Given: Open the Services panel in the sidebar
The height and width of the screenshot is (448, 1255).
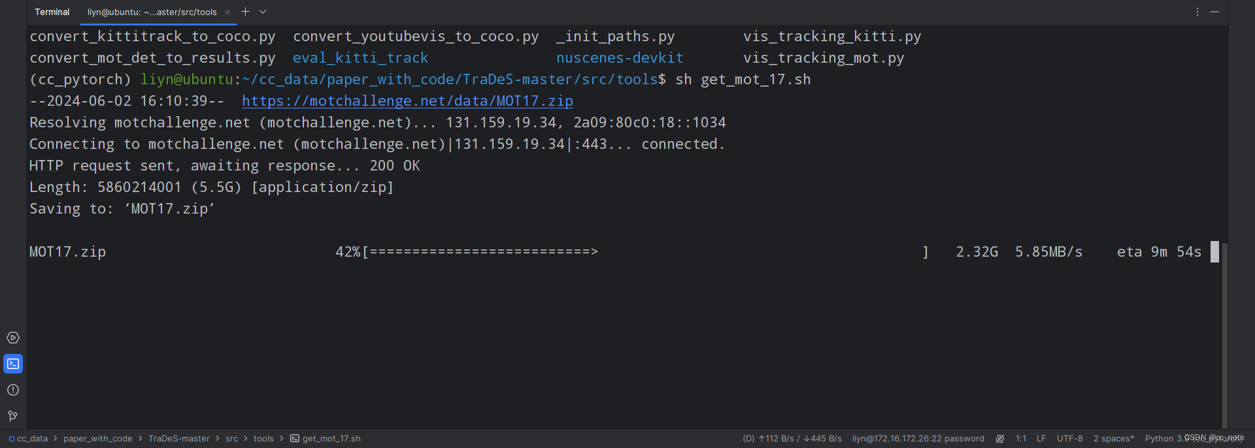Looking at the screenshot, I should pos(13,338).
